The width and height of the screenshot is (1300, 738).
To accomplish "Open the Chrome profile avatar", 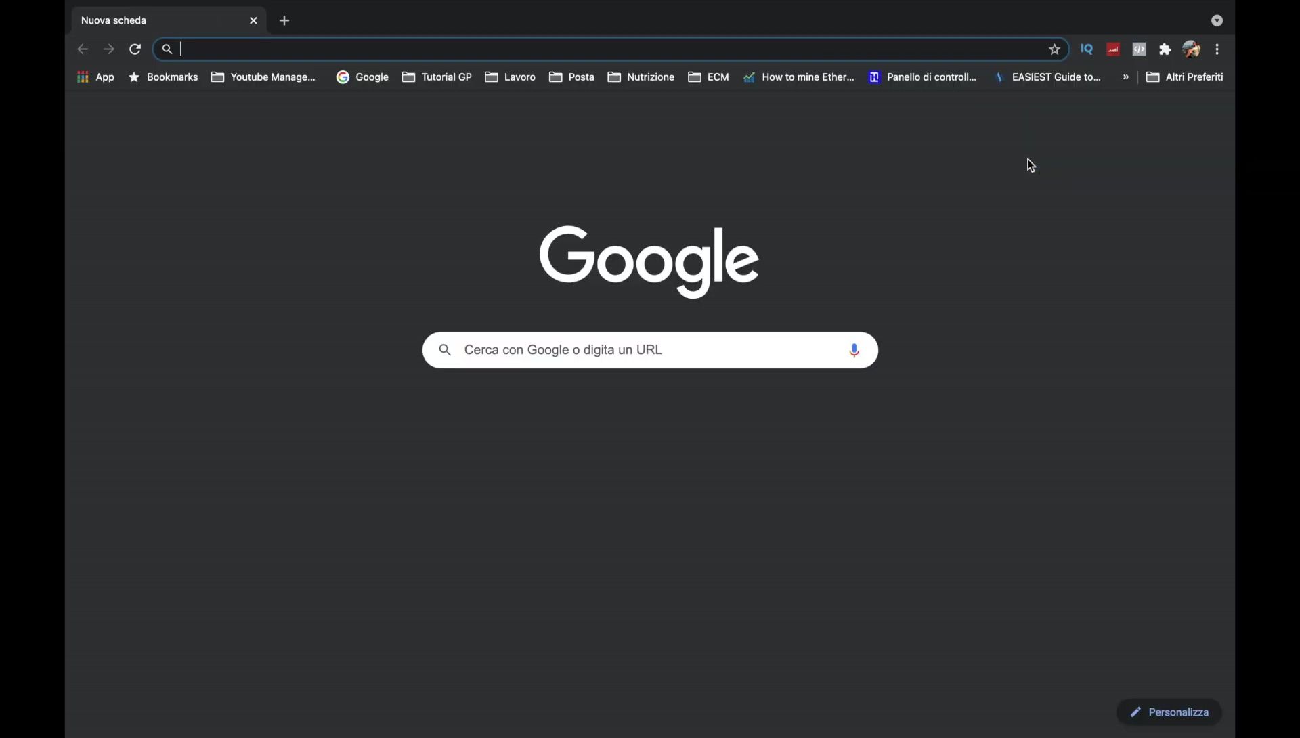I will [1191, 49].
